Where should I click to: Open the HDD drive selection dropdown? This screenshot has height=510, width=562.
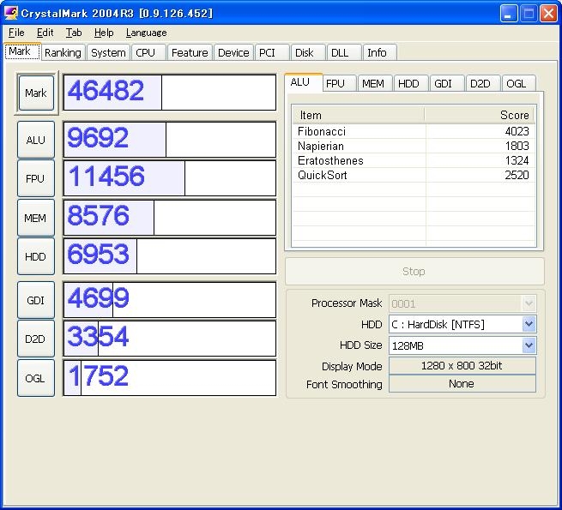[x=529, y=324]
